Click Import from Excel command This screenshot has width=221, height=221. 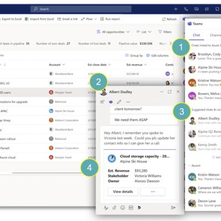[x=40, y=19]
